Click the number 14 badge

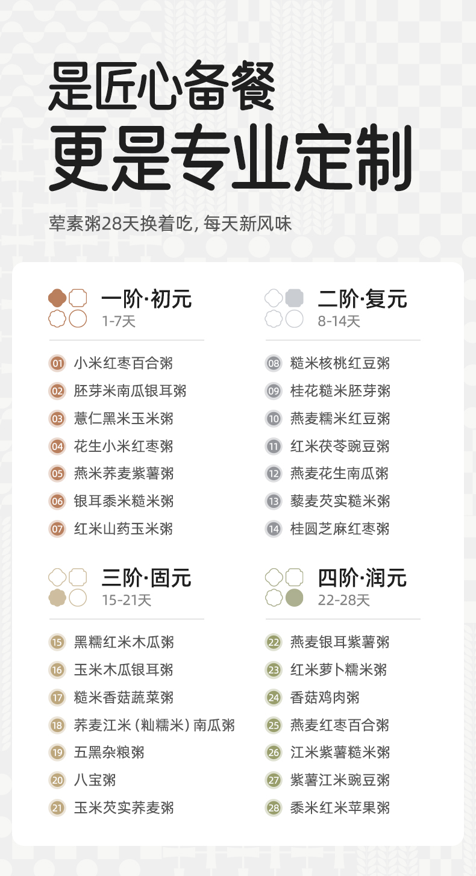[274, 529]
